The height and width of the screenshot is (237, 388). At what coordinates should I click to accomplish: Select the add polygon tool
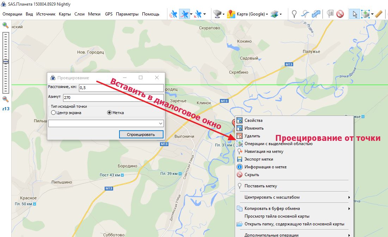316,14
